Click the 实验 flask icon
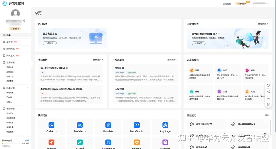The image size is (276, 149). tap(247, 92)
